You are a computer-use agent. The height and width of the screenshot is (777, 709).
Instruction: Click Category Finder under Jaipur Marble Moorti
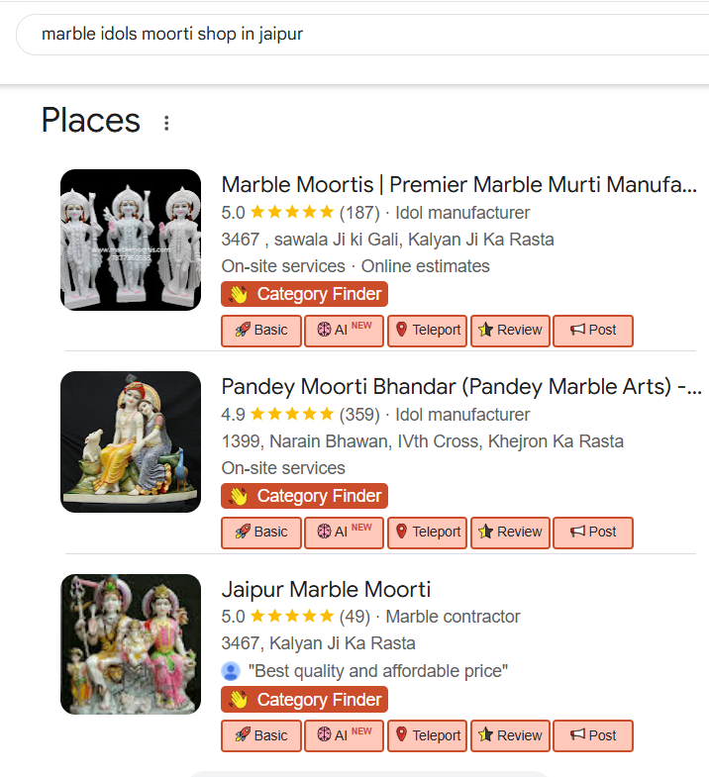[x=304, y=700]
